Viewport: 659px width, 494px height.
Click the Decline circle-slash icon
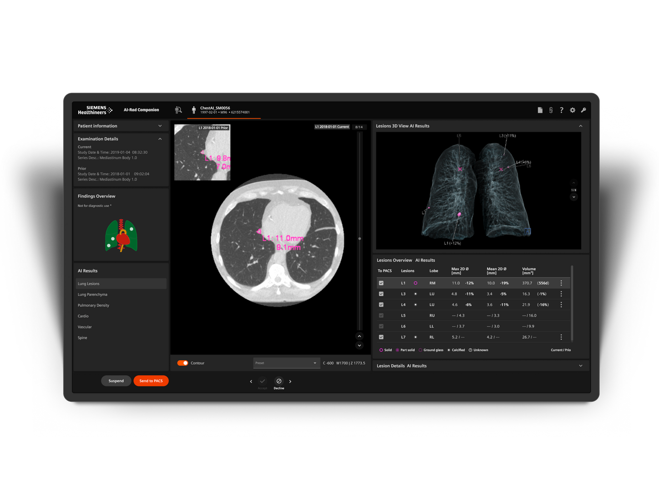point(279,381)
